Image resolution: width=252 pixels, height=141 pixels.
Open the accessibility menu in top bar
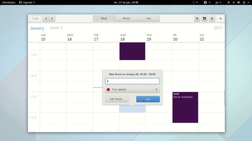tap(207, 2)
